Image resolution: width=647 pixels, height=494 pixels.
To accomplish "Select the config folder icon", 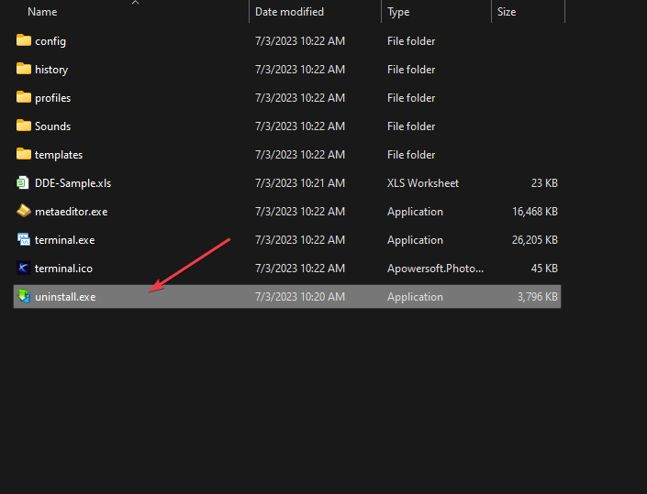I will coord(24,40).
